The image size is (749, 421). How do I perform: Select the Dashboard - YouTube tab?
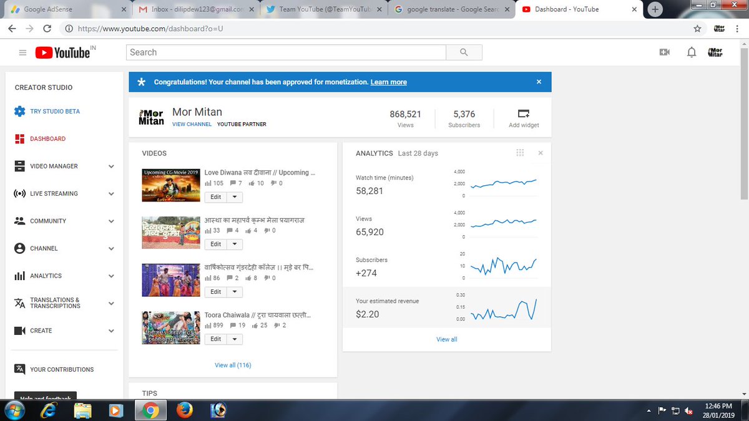point(579,9)
